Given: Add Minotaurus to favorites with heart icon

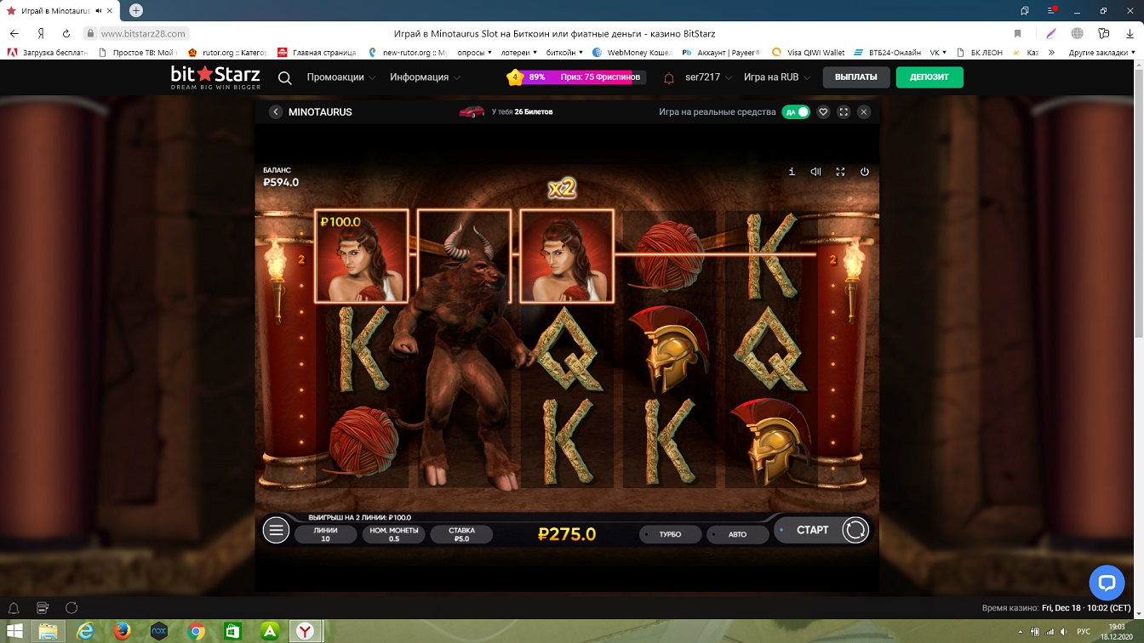Looking at the screenshot, I should [x=823, y=112].
